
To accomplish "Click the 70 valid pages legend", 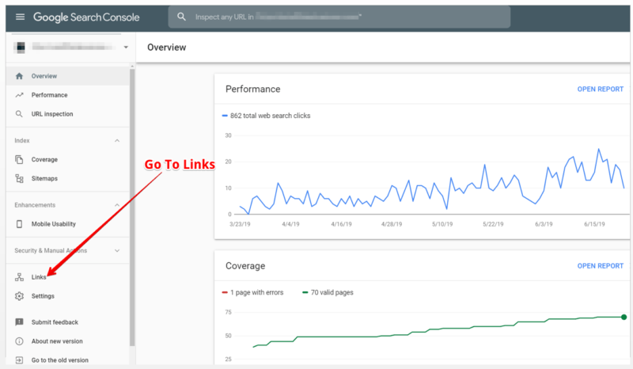I will point(328,292).
